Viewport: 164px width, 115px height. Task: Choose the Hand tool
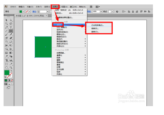tap(6, 68)
